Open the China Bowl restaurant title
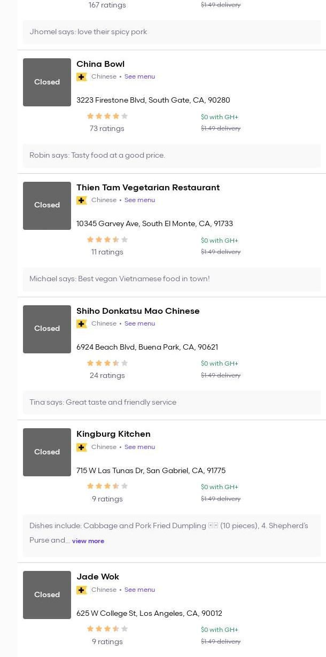The height and width of the screenshot is (657, 326). coord(100,64)
